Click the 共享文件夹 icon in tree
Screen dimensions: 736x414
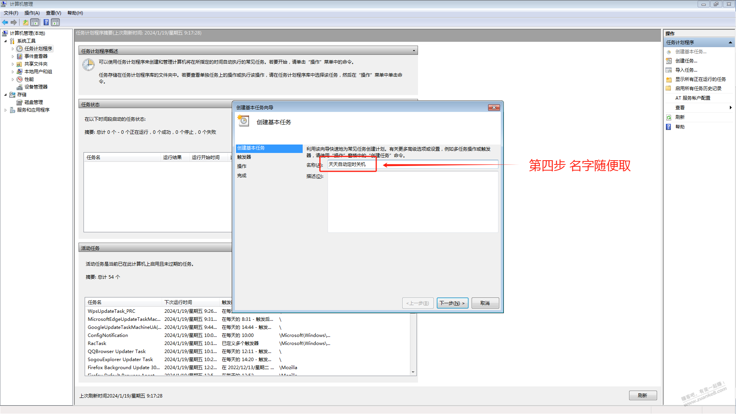20,64
